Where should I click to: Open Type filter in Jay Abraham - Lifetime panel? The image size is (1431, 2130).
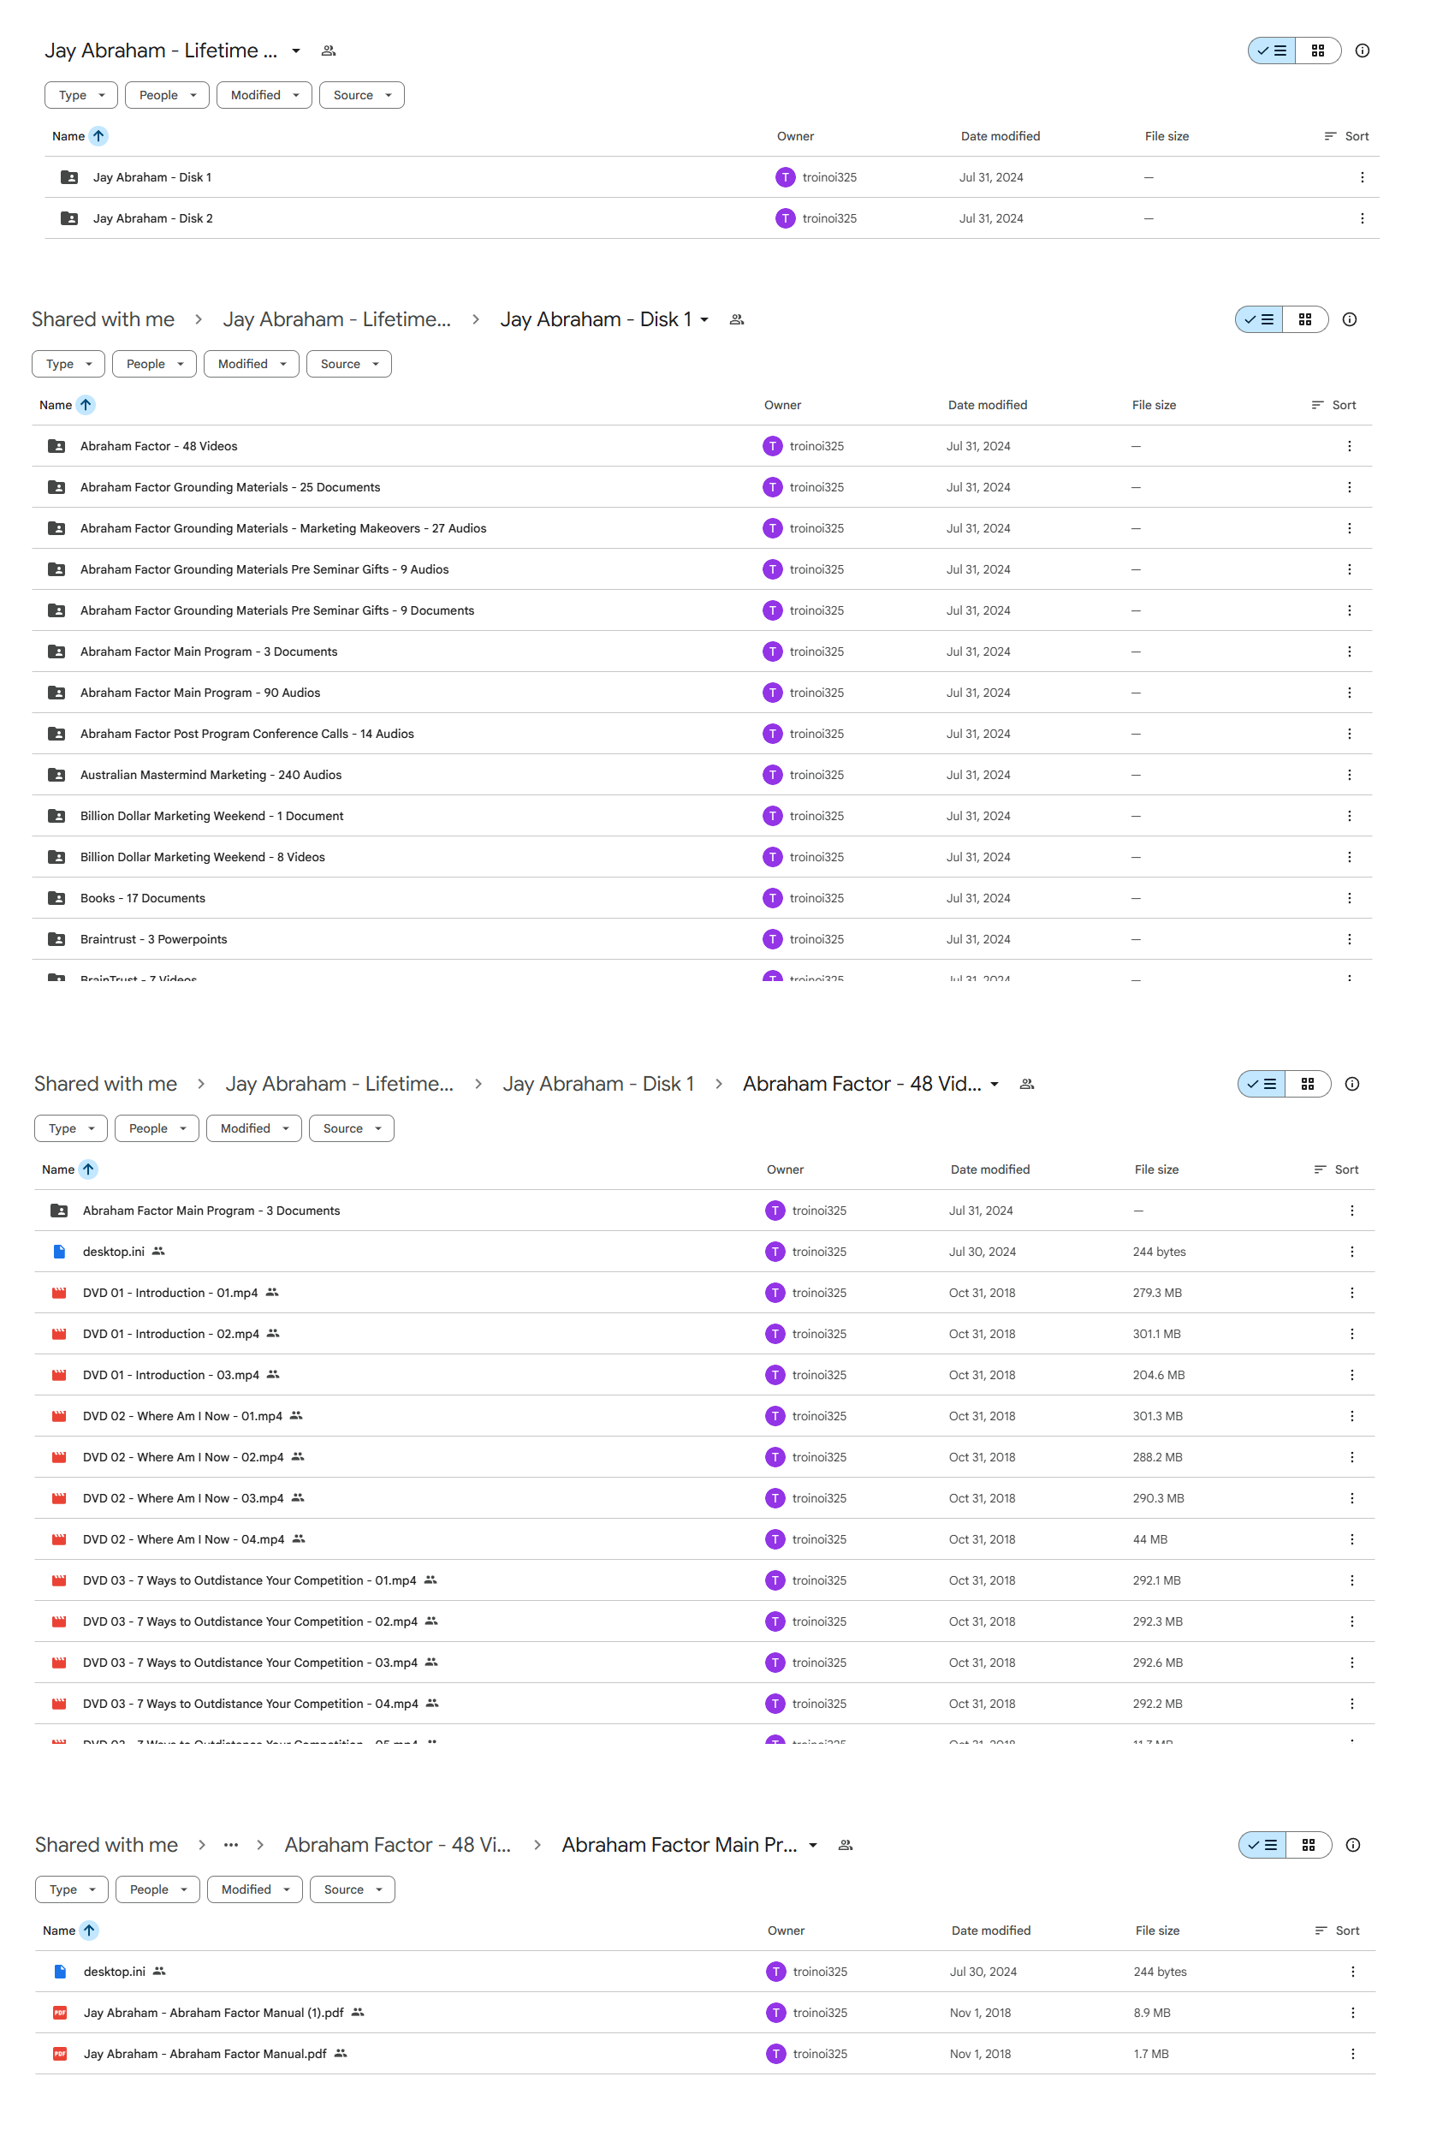81,95
